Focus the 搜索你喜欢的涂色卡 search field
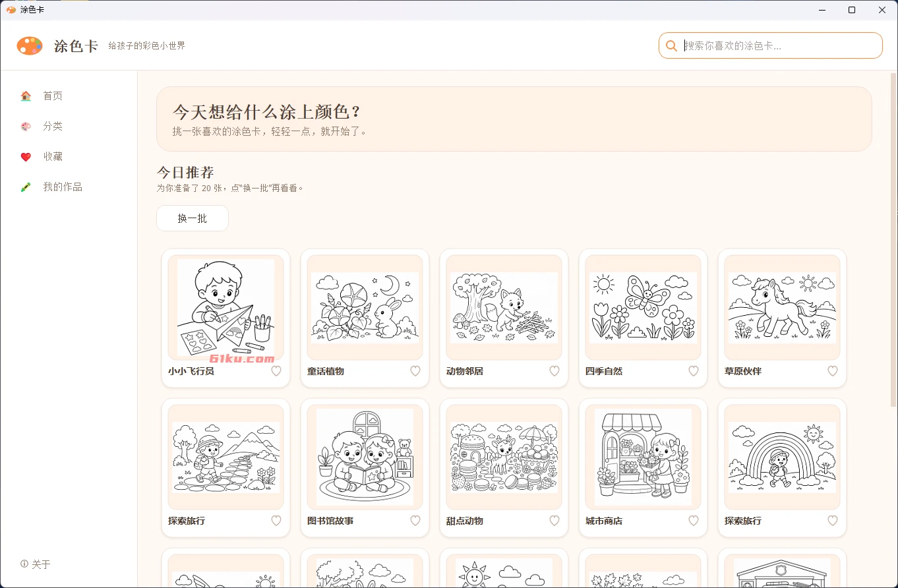Image resolution: width=898 pixels, height=588 pixels. tap(771, 45)
